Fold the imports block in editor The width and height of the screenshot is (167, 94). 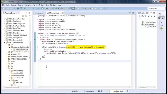[x=37, y=20]
